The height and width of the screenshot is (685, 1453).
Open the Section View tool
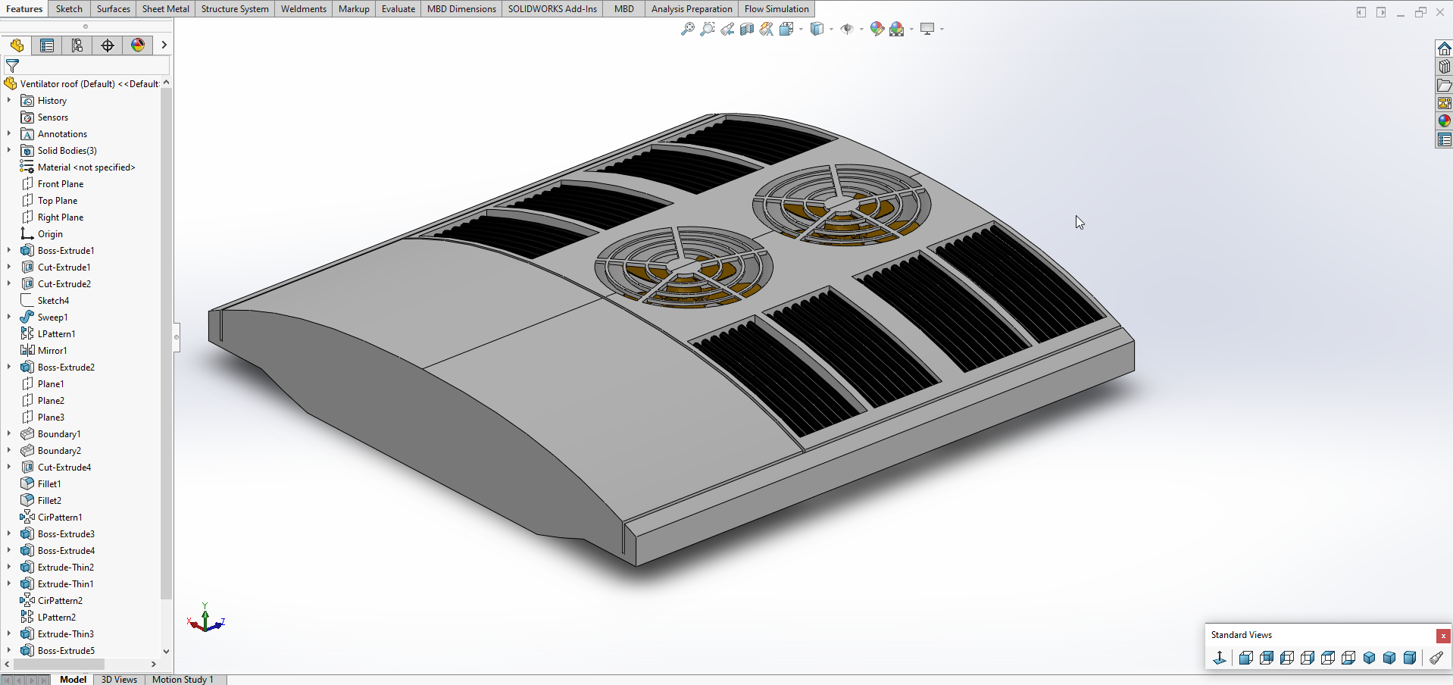click(x=747, y=29)
